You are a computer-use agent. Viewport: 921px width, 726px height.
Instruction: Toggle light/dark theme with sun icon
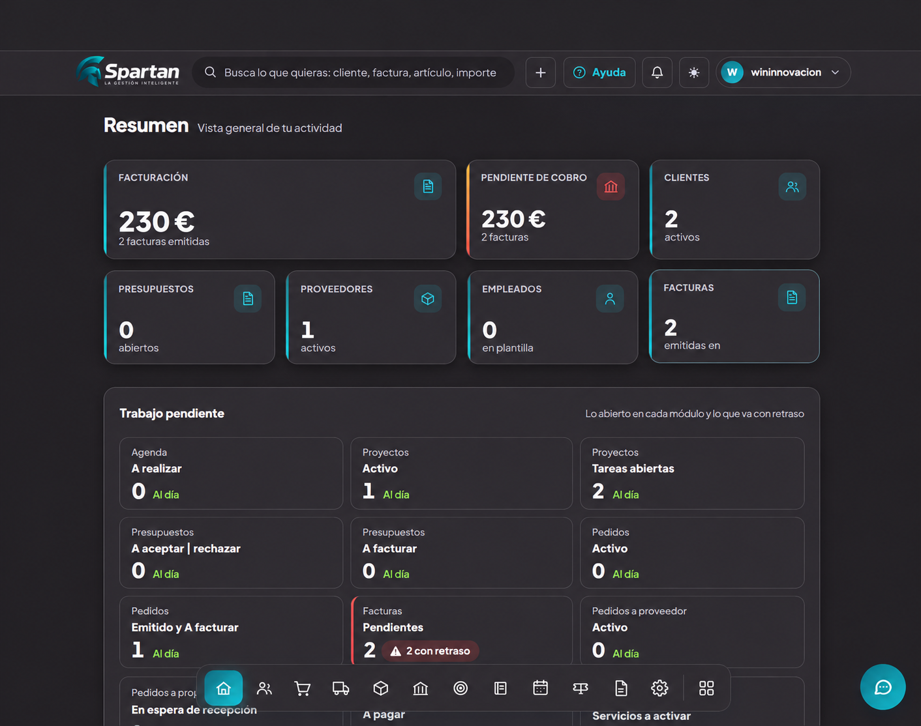click(x=694, y=72)
